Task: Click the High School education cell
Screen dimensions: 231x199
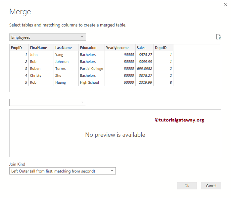Action: 92,82
